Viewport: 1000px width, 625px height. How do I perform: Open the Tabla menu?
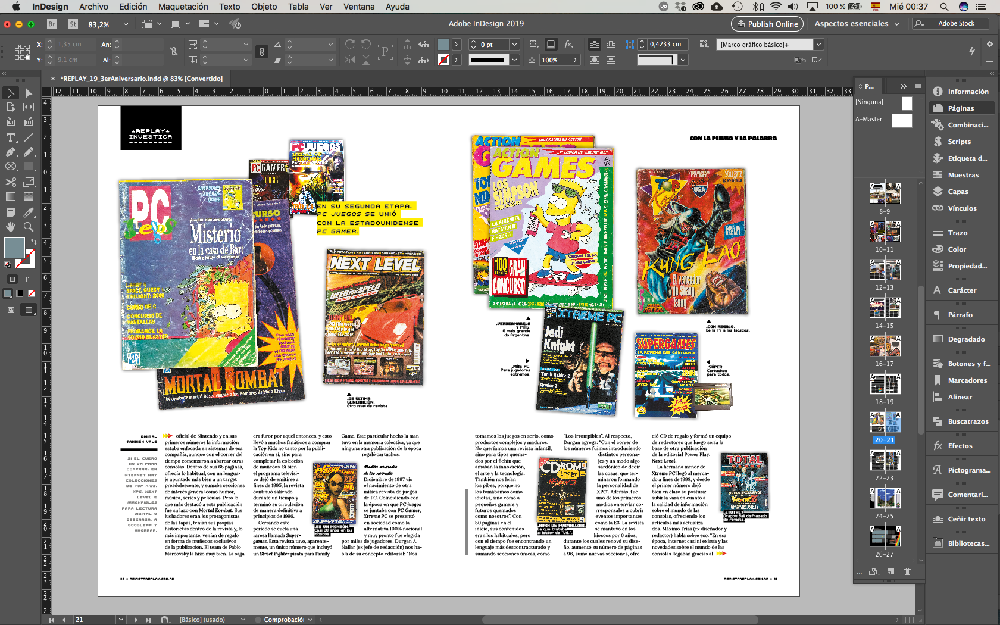point(298,7)
